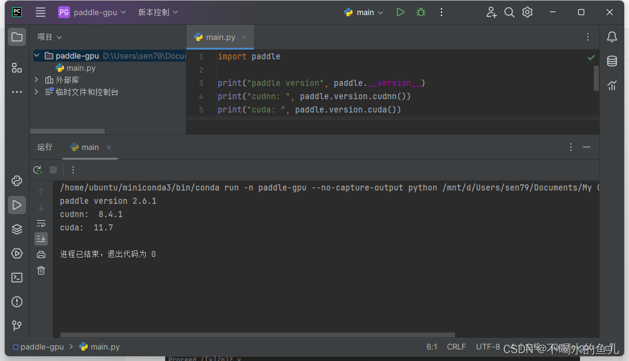Expand the 外部库 tree node
Viewport: 629px width, 361px height.
point(36,79)
